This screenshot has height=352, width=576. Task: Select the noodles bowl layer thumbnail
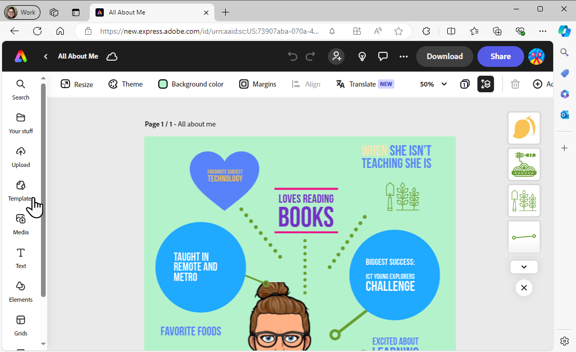pos(524,164)
